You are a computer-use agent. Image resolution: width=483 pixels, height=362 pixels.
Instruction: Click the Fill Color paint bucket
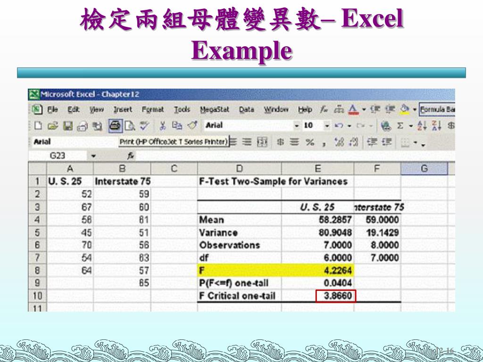[x=405, y=109]
